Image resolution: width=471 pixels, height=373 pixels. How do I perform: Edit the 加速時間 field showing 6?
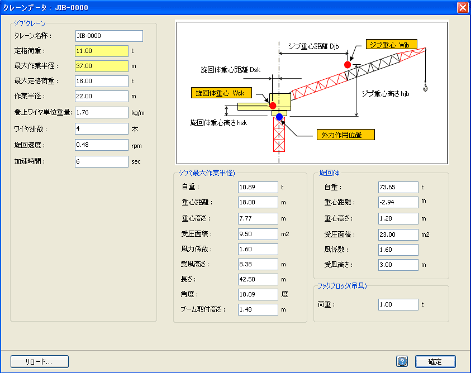tap(102, 161)
